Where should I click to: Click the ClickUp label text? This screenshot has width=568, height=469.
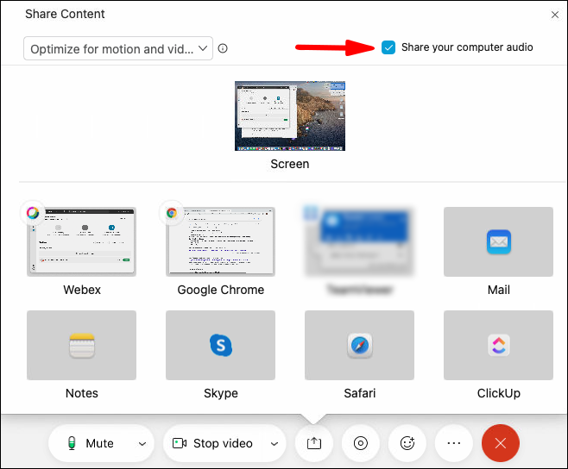point(498,393)
